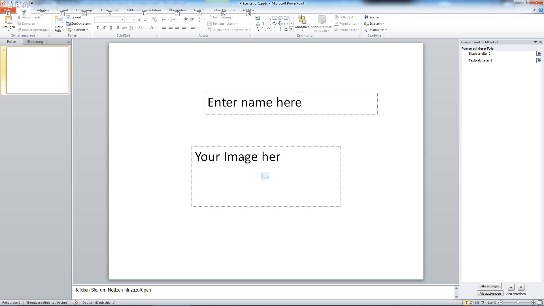544x306 pixels.
Task: Select slide 1 thumbnail in Folien pane
Action: [38, 70]
